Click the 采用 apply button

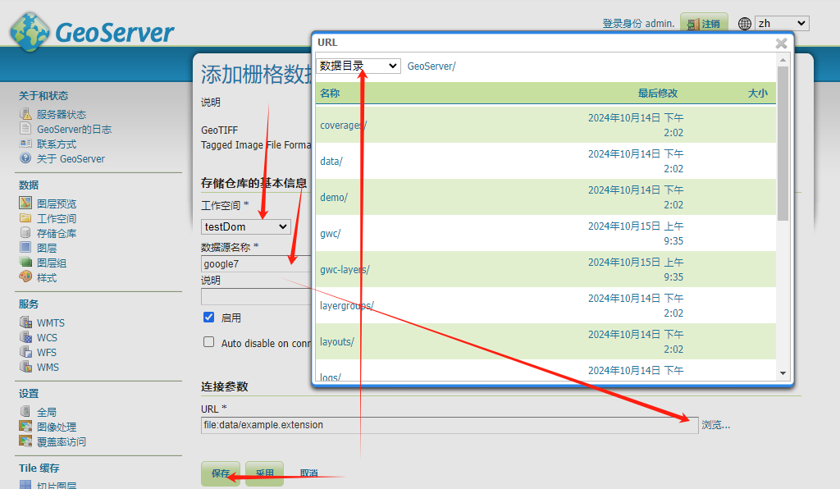pos(265,473)
